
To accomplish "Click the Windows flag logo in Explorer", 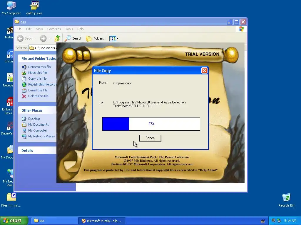I will point(241,29).
